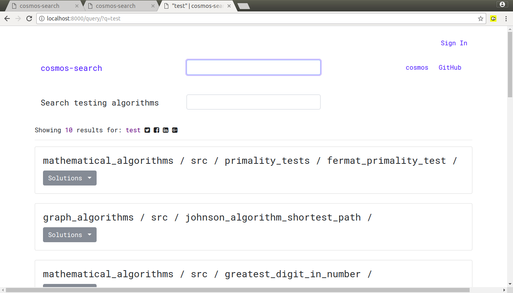The image size is (513, 293).
Task: Share results on LinkedIn icon
Action: click(x=166, y=130)
